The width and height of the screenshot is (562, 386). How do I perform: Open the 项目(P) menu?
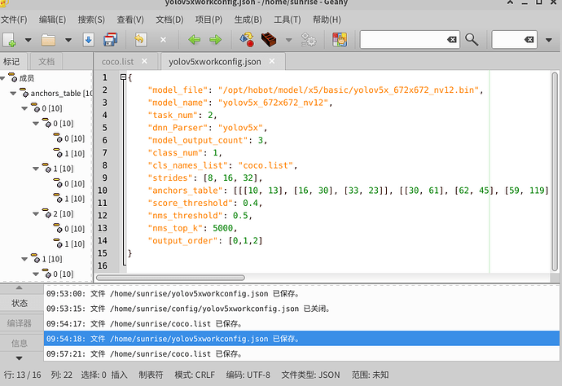pyautogui.click(x=209, y=20)
